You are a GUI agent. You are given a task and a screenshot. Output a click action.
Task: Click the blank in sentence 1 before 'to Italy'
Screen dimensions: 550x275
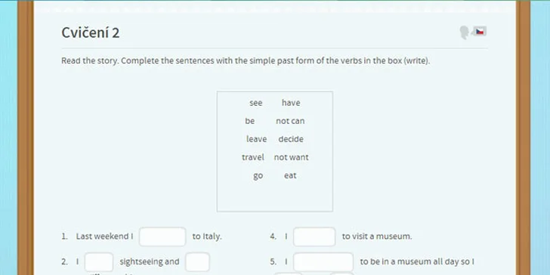click(162, 236)
